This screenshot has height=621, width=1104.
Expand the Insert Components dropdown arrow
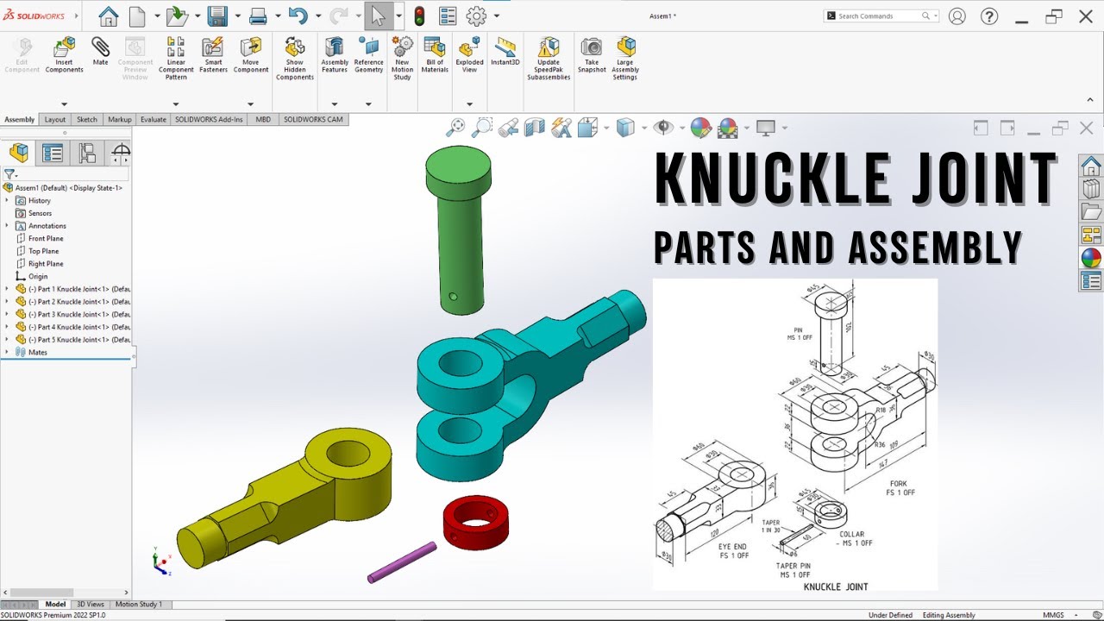pyautogui.click(x=64, y=103)
